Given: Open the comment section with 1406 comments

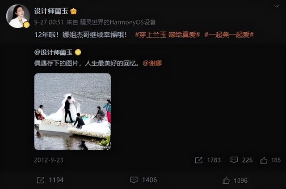Looking at the screenshot, I should [x=143, y=180].
